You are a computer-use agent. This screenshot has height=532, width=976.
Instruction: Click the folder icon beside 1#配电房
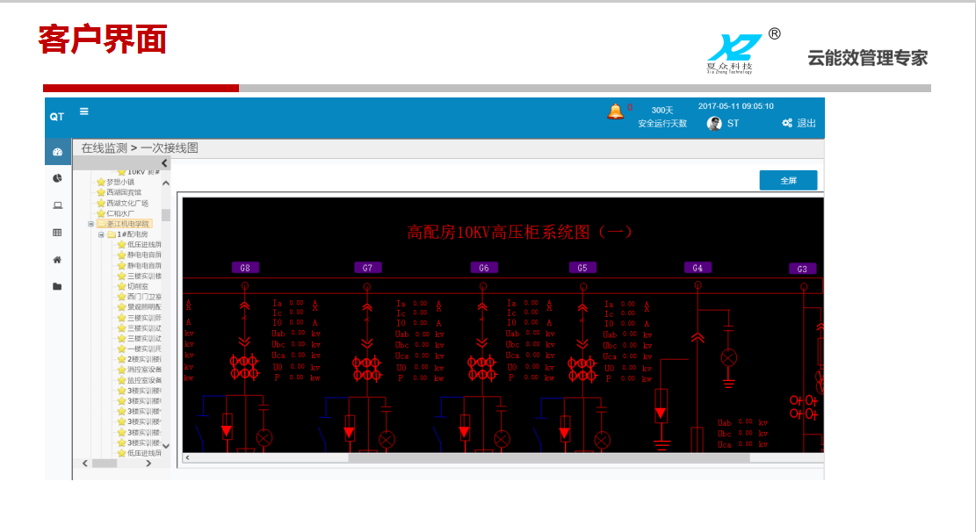[112, 234]
